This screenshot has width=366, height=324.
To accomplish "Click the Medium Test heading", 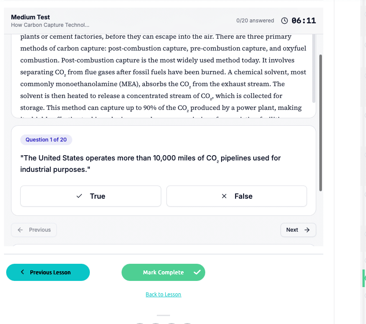I will tap(30, 17).
